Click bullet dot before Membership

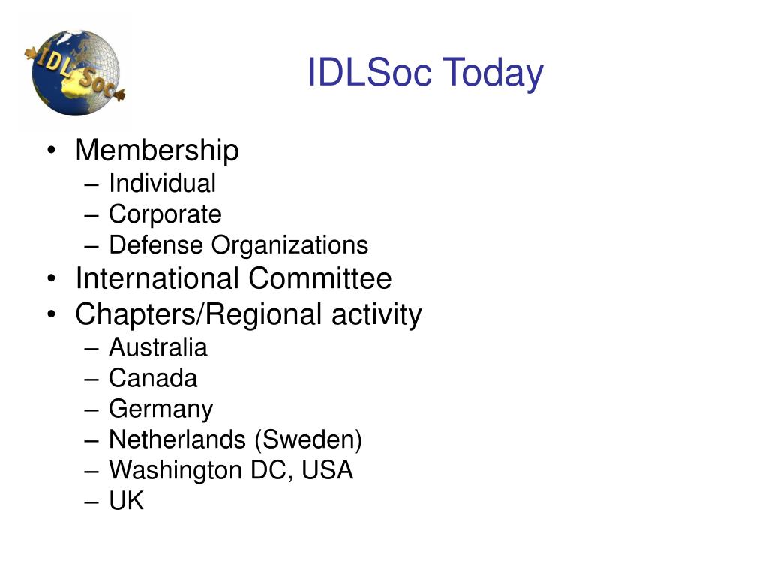click(x=52, y=151)
